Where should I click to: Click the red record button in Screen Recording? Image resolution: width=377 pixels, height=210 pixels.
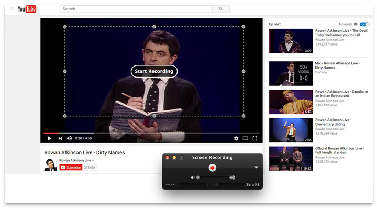[x=212, y=168]
